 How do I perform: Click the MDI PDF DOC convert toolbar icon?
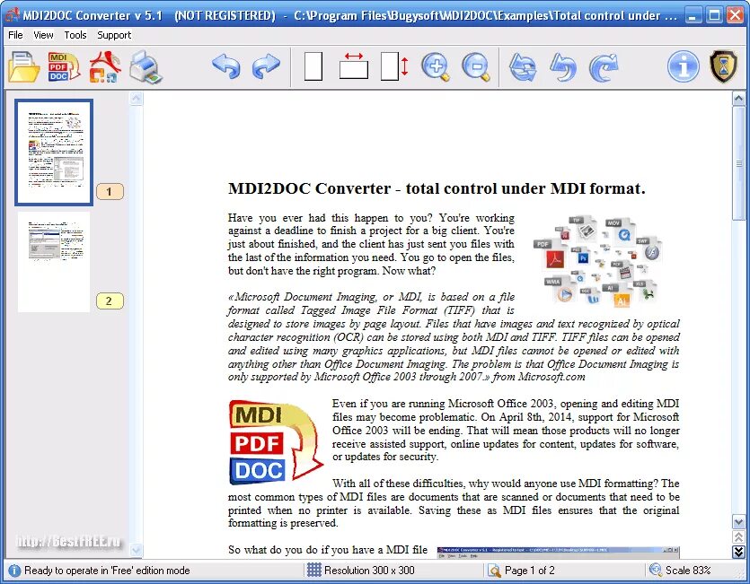tap(64, 67)
